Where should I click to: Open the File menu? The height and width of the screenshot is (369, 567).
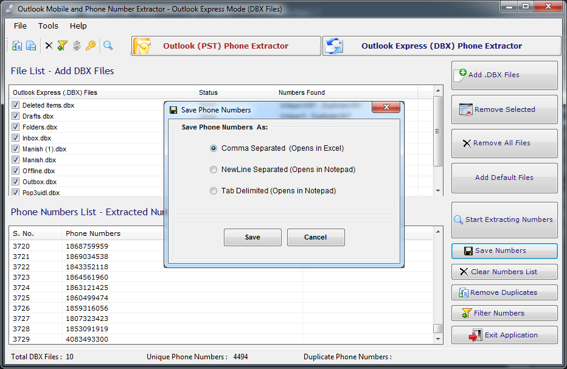20,26
